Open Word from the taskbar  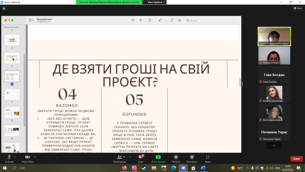click(203, 168)
